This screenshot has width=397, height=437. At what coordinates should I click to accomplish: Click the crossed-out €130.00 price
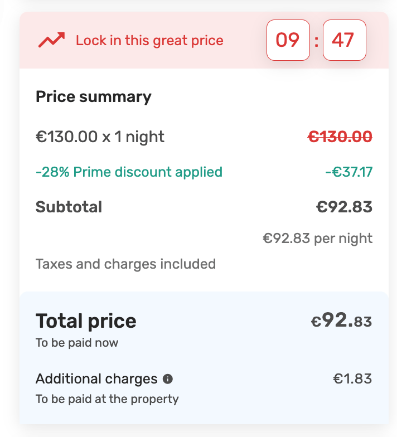click(x=340, y=137)
